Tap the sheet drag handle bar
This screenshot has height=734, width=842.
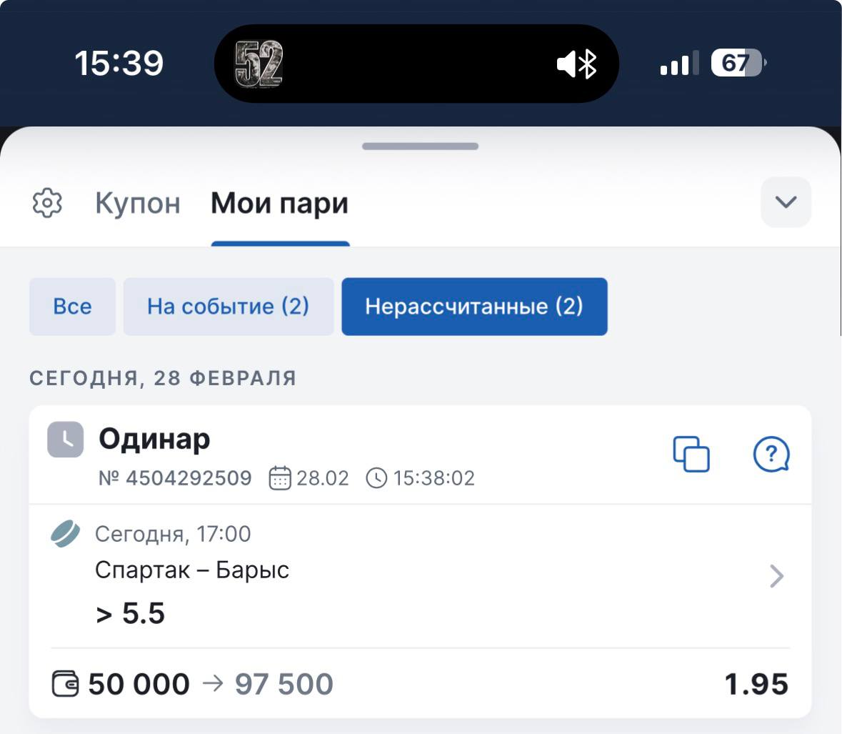click(420, 147)
